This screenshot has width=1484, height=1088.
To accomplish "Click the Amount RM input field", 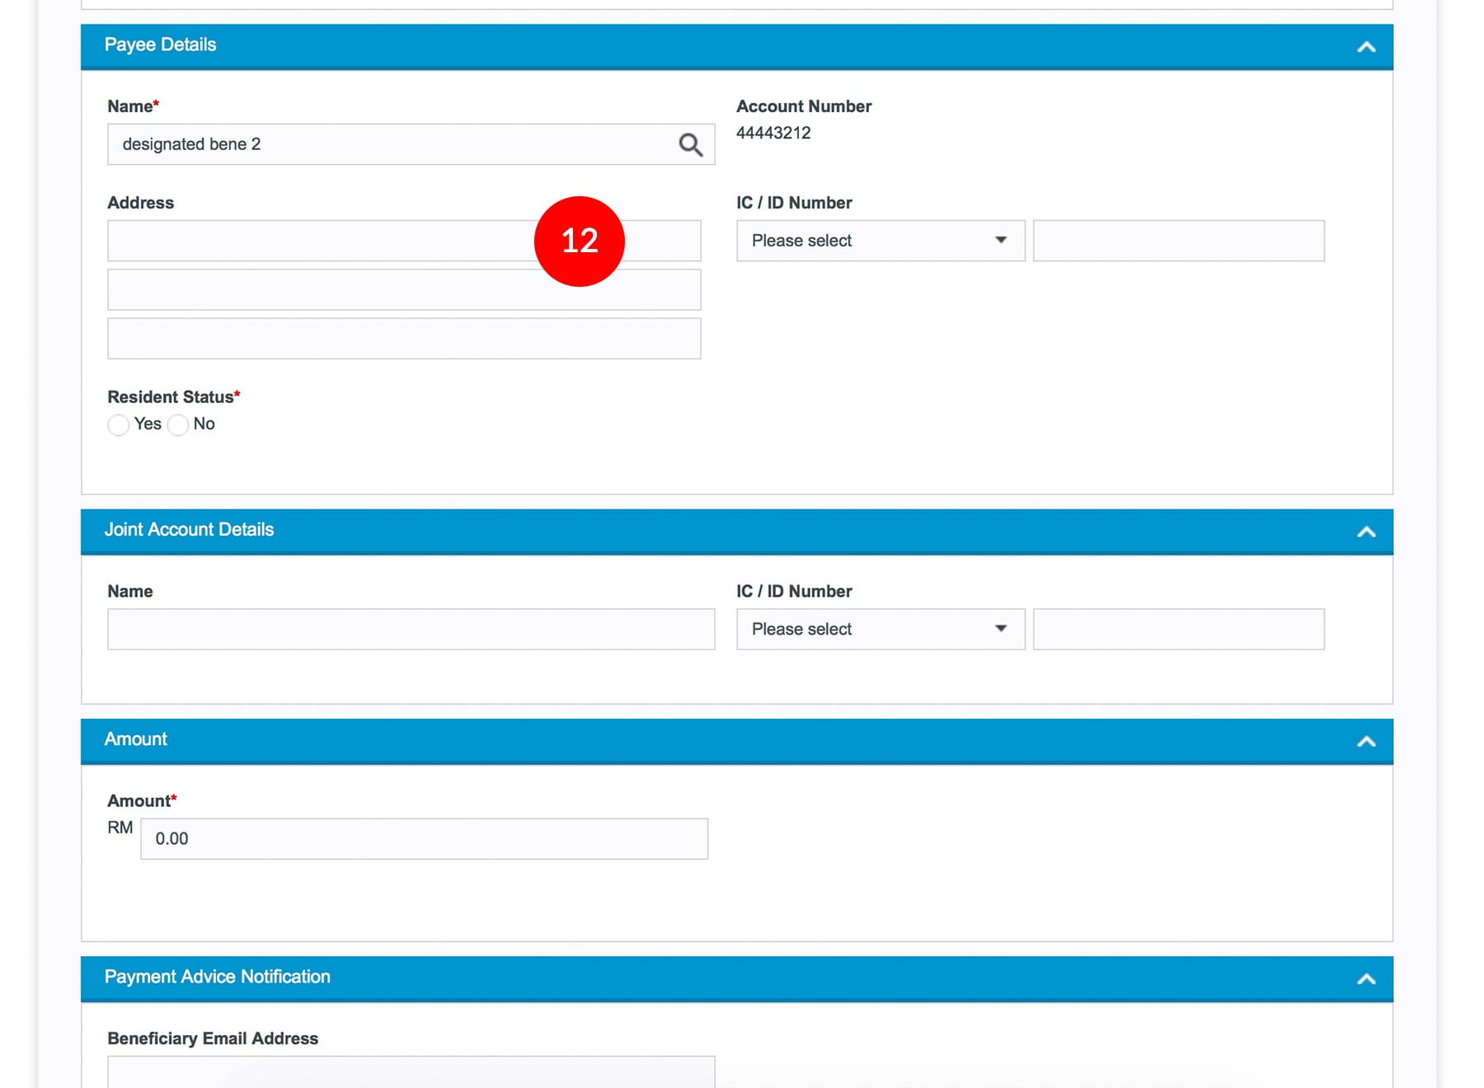I will [424, 839].
